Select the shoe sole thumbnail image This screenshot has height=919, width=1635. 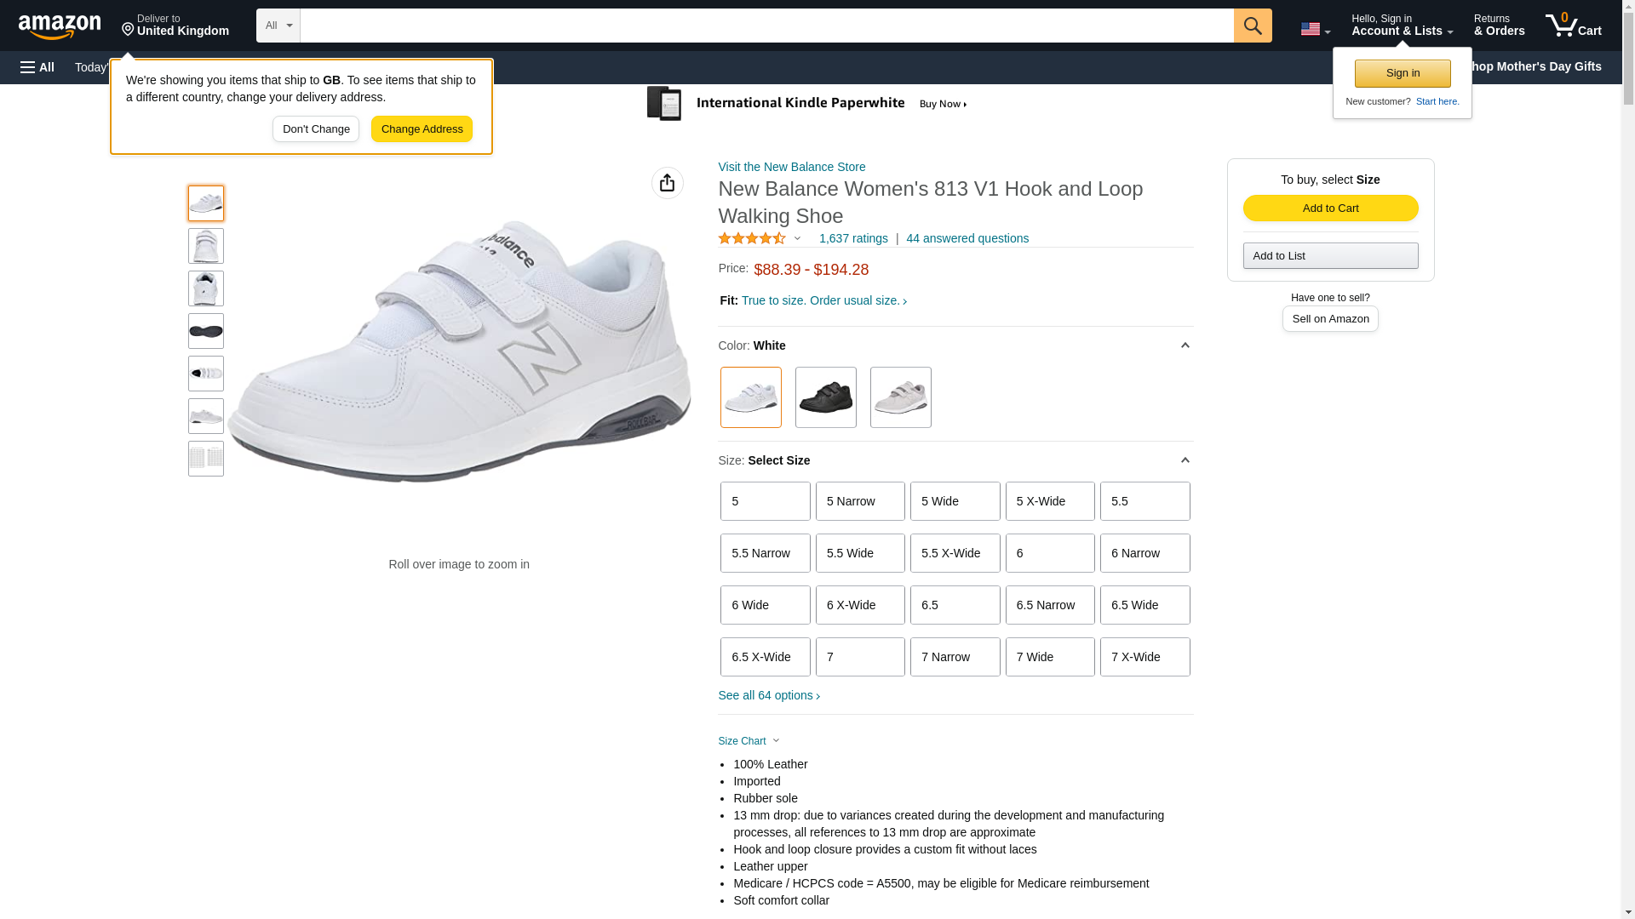point(206,331)
